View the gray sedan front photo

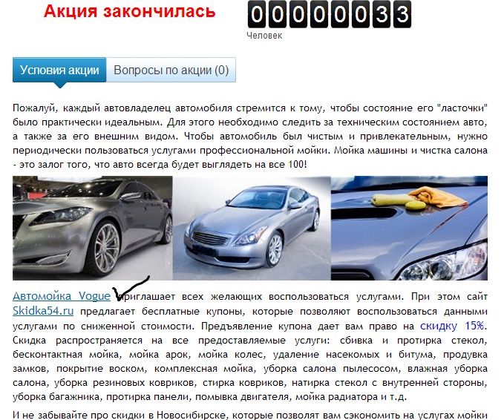pyautogui.click(x=93, y=228)
